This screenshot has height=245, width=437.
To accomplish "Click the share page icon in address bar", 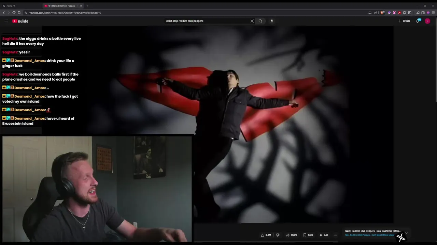I will pyautogui.click(x=376, y=13).
